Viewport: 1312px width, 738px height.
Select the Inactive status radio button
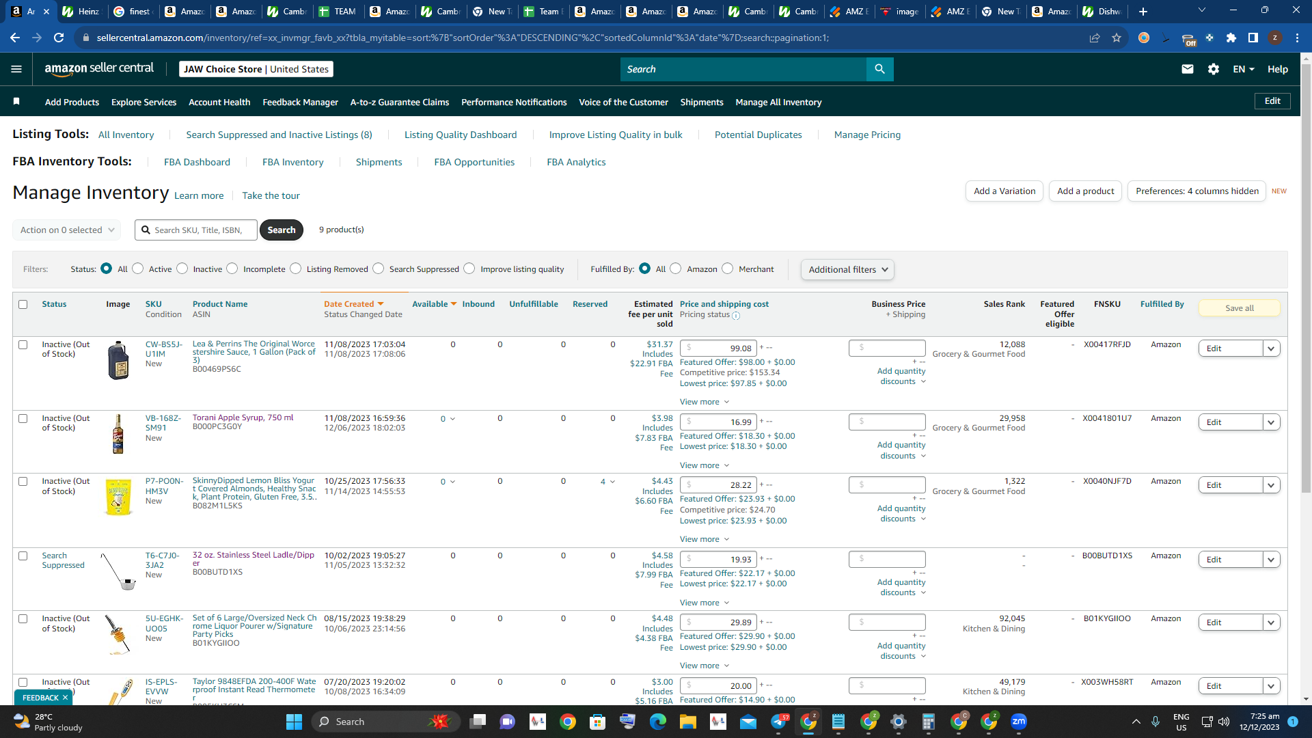tap(182, 269)
